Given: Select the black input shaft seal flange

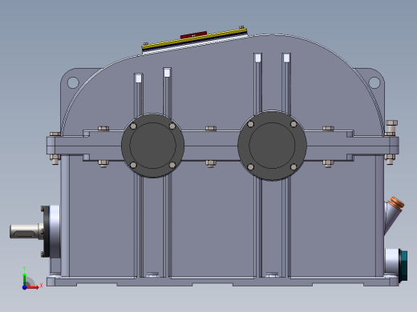Looking at the screenshot, I should coord(47,231).
